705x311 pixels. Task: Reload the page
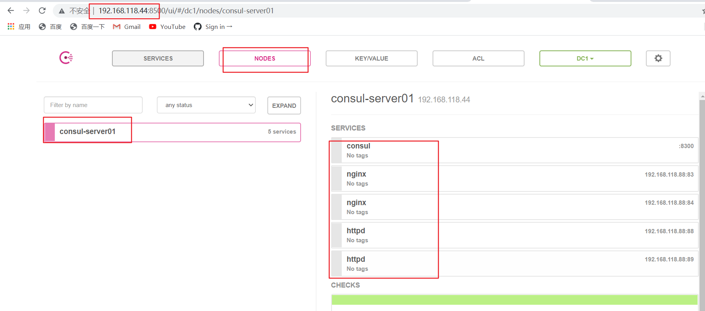point(42,11)
